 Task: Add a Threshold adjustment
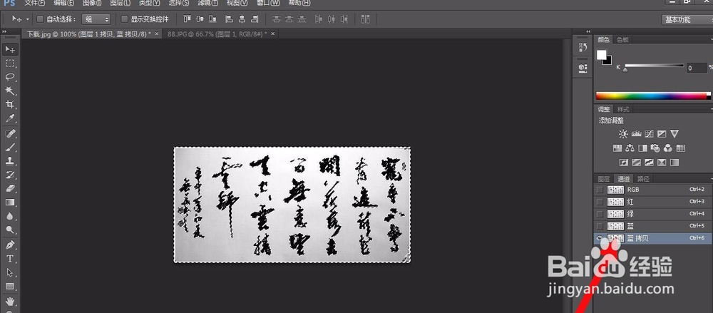pyautogui.click(x=649, y=162)
